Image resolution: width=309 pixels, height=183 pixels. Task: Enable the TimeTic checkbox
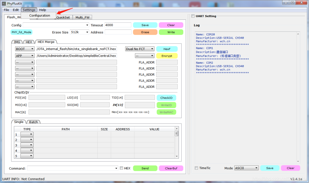coord(196,168)
